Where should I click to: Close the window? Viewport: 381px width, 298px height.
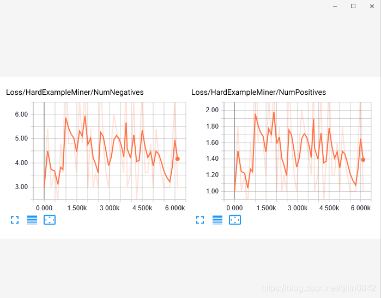tap(372, 7)
